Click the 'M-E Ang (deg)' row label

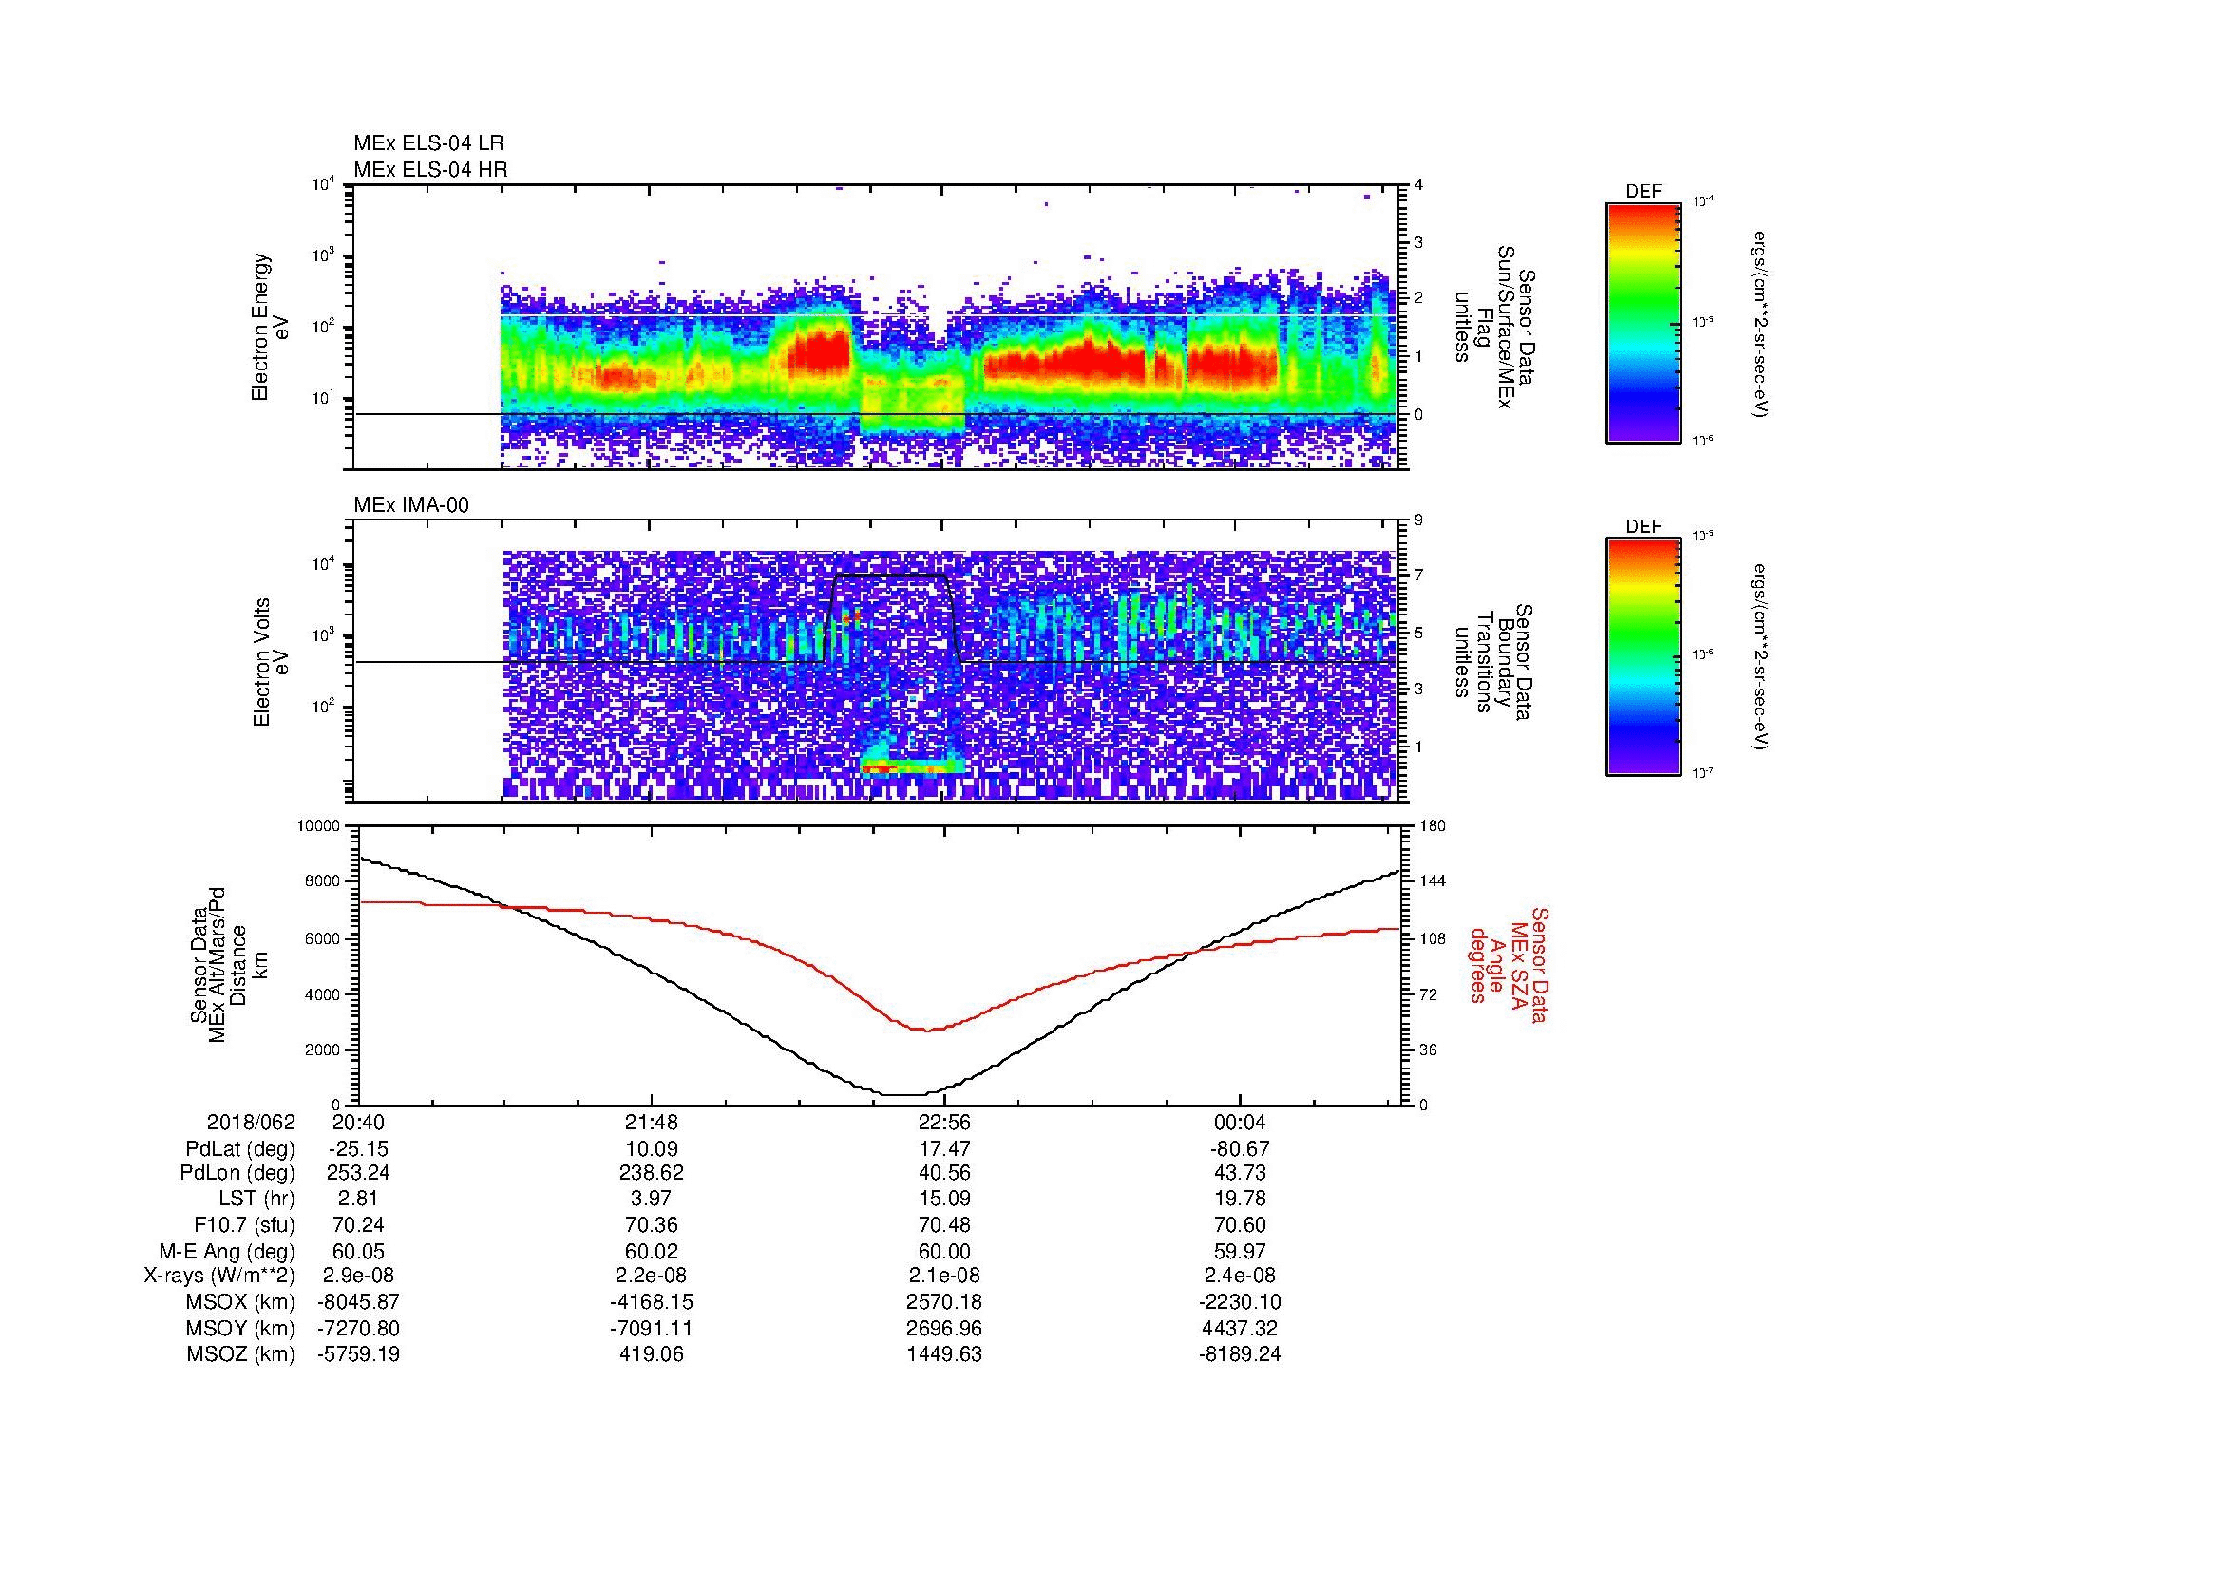pos(226,1251)
